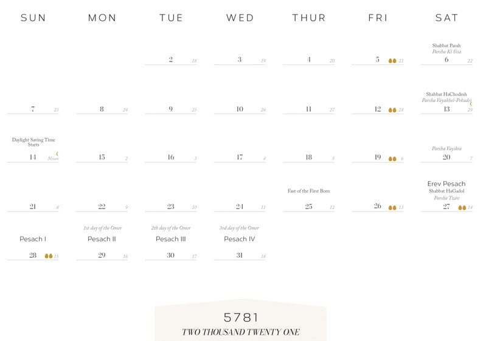Viewport: 483px width, 341px height.
Task: Select date 31 Pesach IV
Action: click(240, 255)
